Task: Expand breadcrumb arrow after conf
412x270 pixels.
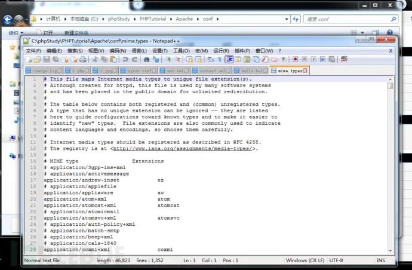Action: tap(218, 19)
